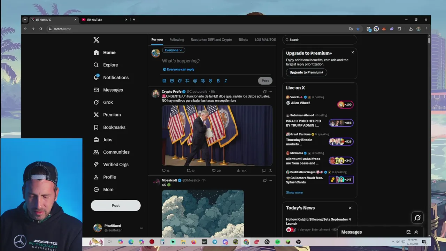Open the floating Grok button
Viewport: 446px width, 251px height.
coord(417,218)
